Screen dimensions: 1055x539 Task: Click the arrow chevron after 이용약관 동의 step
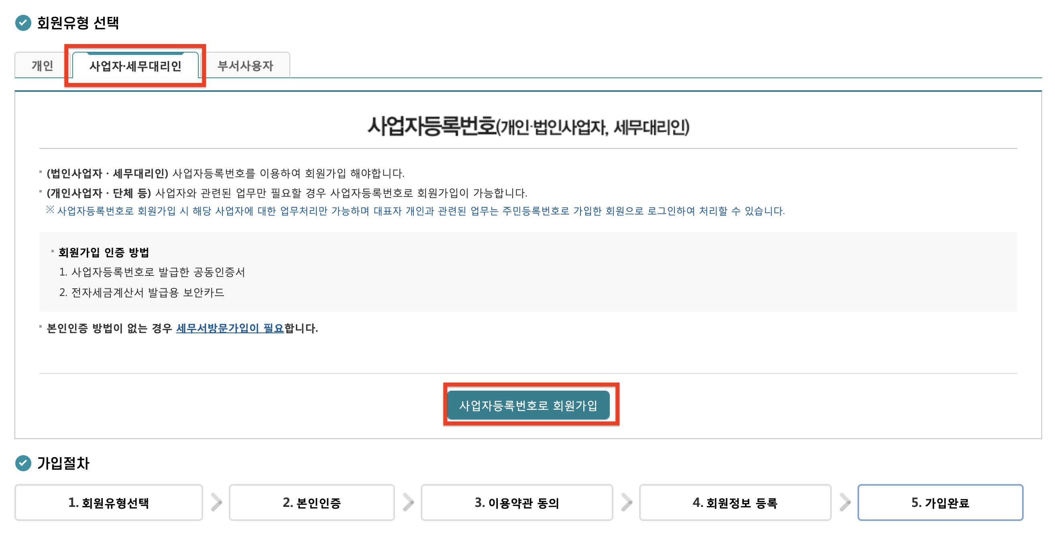(x=626, y=502)
